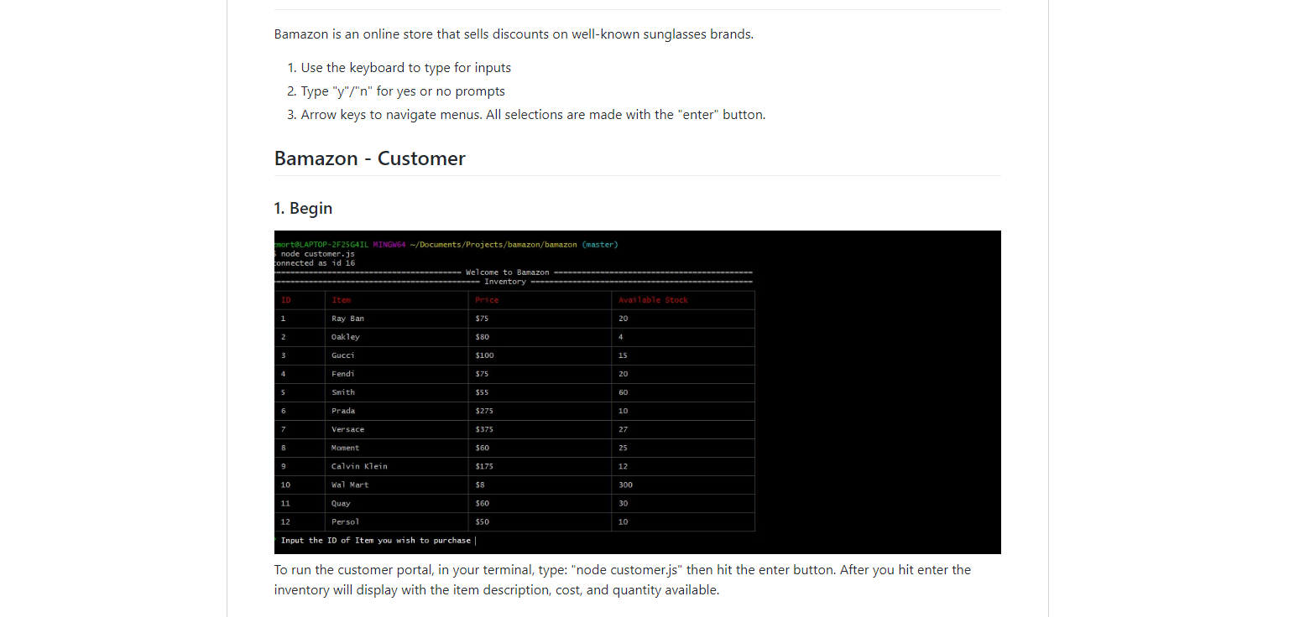Click the red 'Price' column header
Screen dimensions: 1289x617
pyautogui.click(x=487, y=300)
